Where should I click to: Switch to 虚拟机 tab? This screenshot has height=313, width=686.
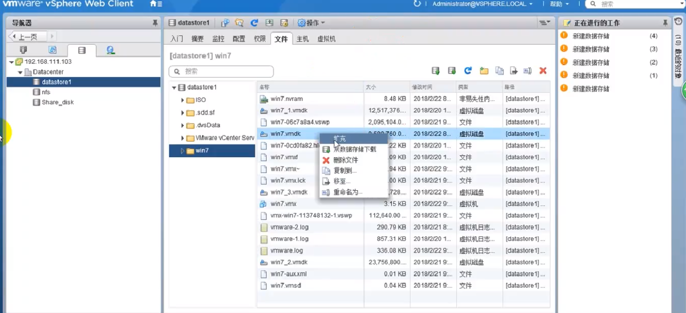coord(326,39)
